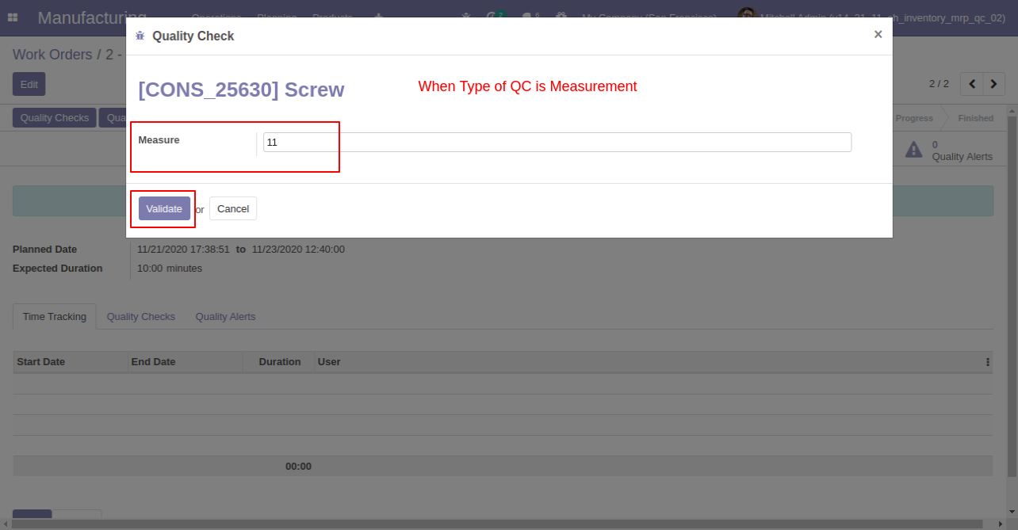The image size is (1018, 530).
Task: Click the 10:00 expected duration value
Action: (150, 268)
